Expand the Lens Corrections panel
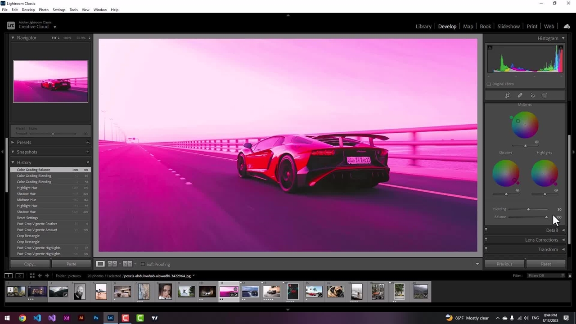Image resolution: width=576 pixels, height=324 pixels. [x=541, y=240]
